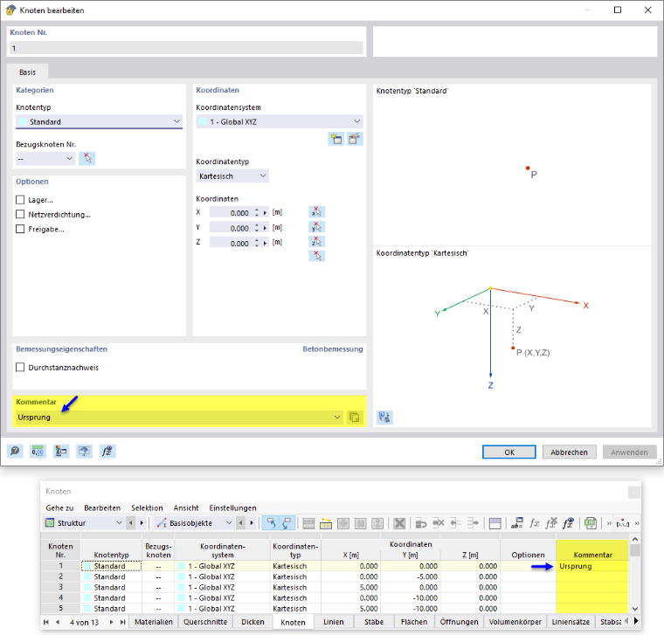Open the Koordinatentyp Kartesisch dropdown

tap(232, 176)
